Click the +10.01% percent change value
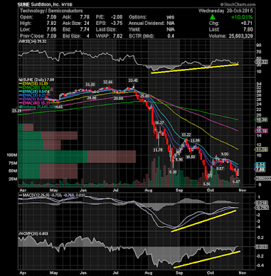Image resolution: width=271 pixels, height=276 pixels. coord(242,17)
